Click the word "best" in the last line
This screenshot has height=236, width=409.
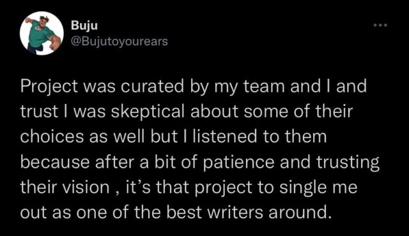184,212
